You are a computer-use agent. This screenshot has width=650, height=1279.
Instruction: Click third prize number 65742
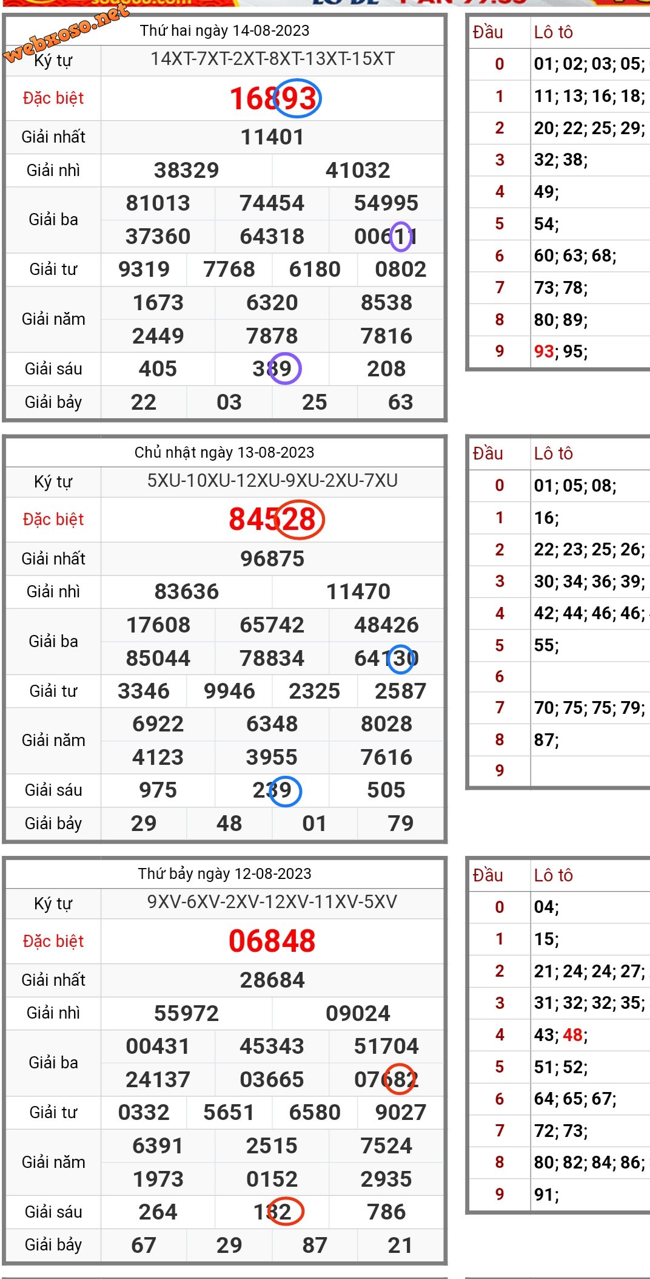tap(272, 625)
